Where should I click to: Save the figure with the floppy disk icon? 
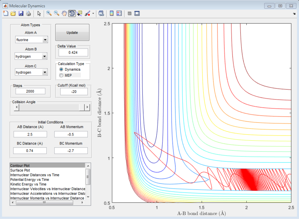click(21, 13)
